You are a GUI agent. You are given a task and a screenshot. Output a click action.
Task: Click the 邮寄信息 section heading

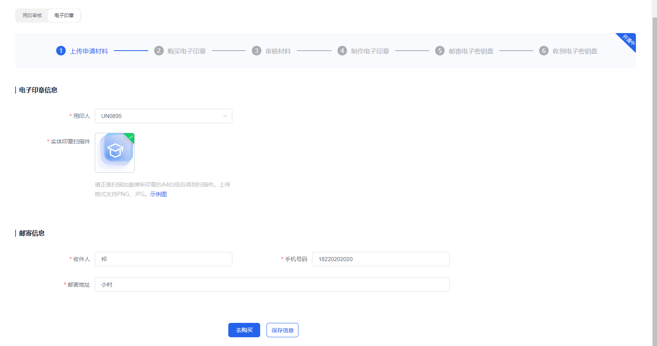pos(32,233)
